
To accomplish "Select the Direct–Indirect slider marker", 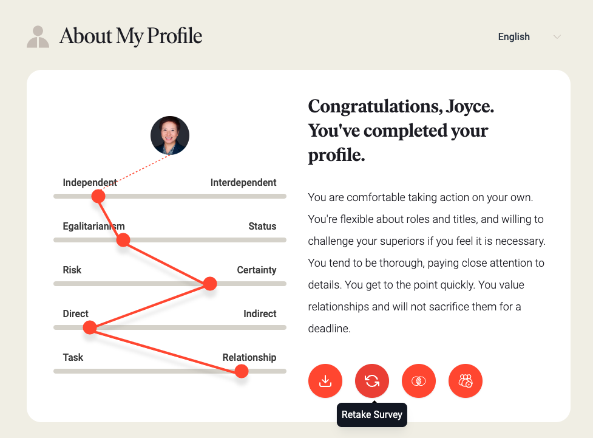I will pyautogui.click(x=90, y=327).
